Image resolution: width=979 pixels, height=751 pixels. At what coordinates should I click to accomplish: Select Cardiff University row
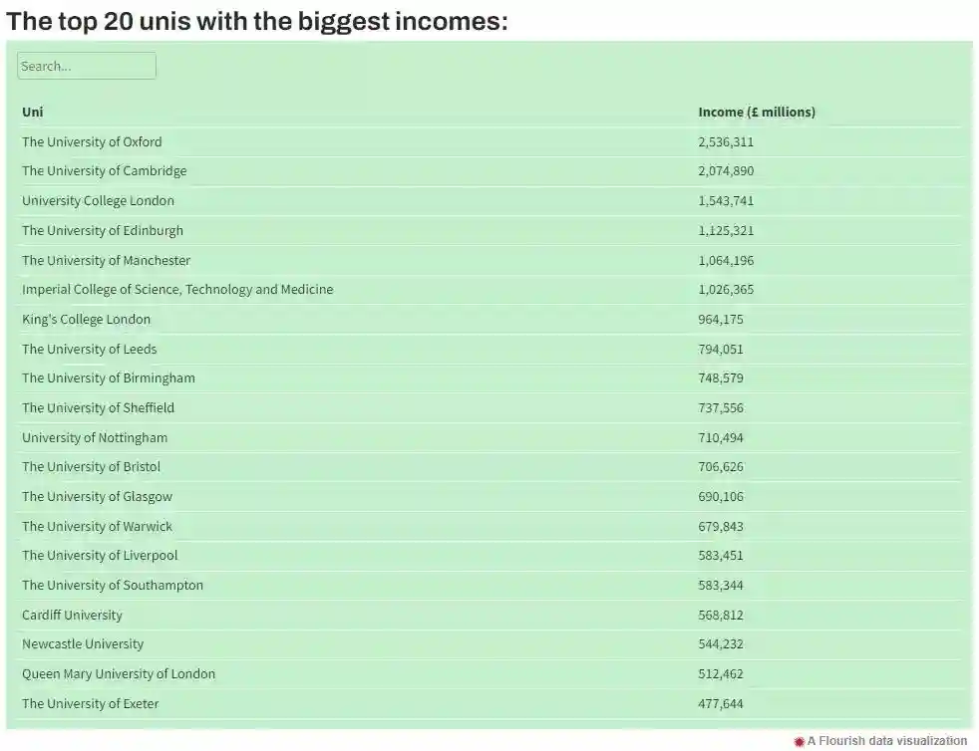[72, 615]
